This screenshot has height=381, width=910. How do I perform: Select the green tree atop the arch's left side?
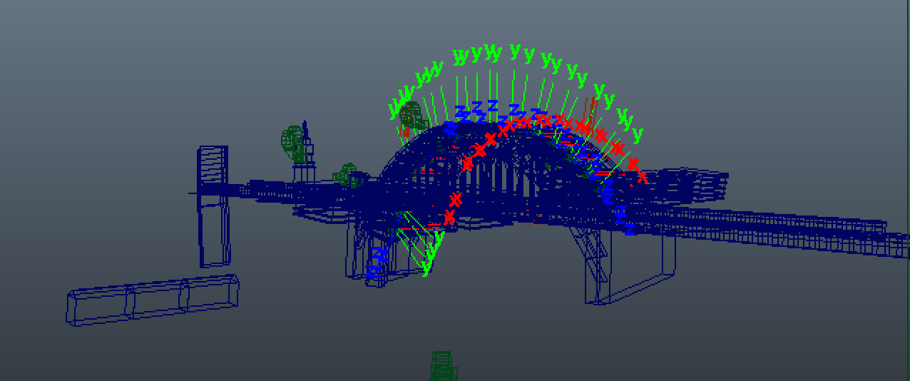click(x=410, y=116)
